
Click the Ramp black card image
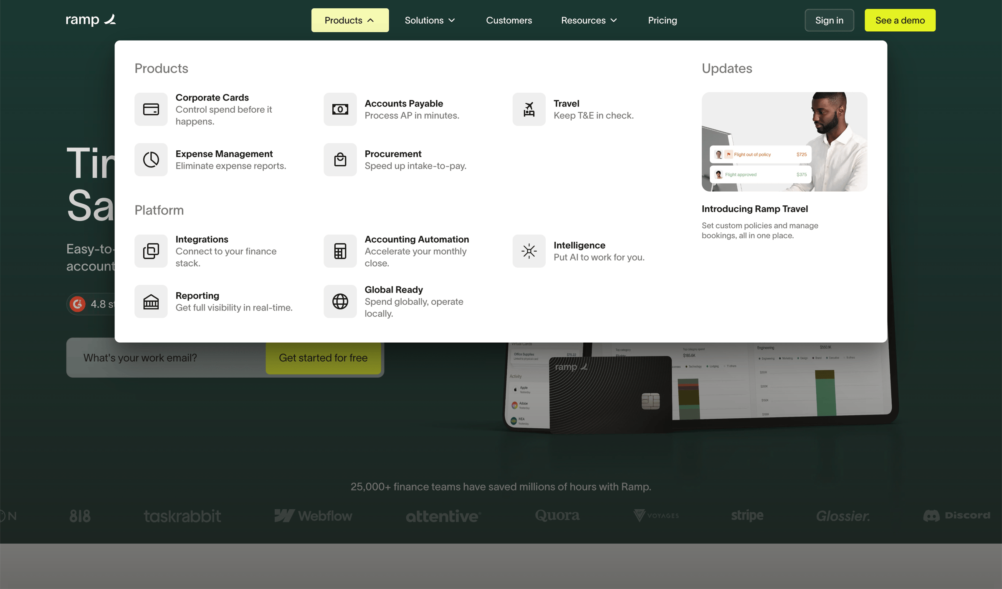610,394
